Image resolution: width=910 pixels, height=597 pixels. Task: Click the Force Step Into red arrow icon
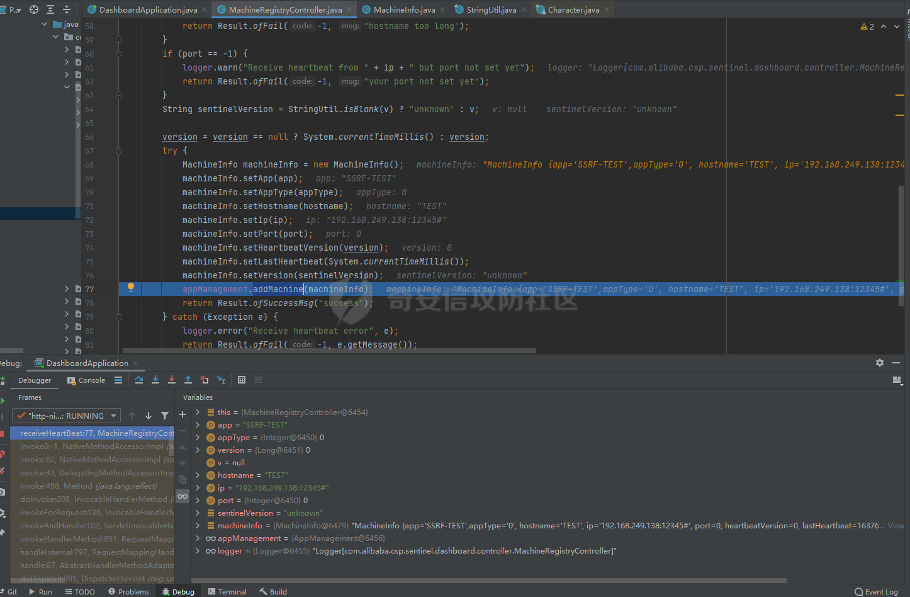click(172, 380)
